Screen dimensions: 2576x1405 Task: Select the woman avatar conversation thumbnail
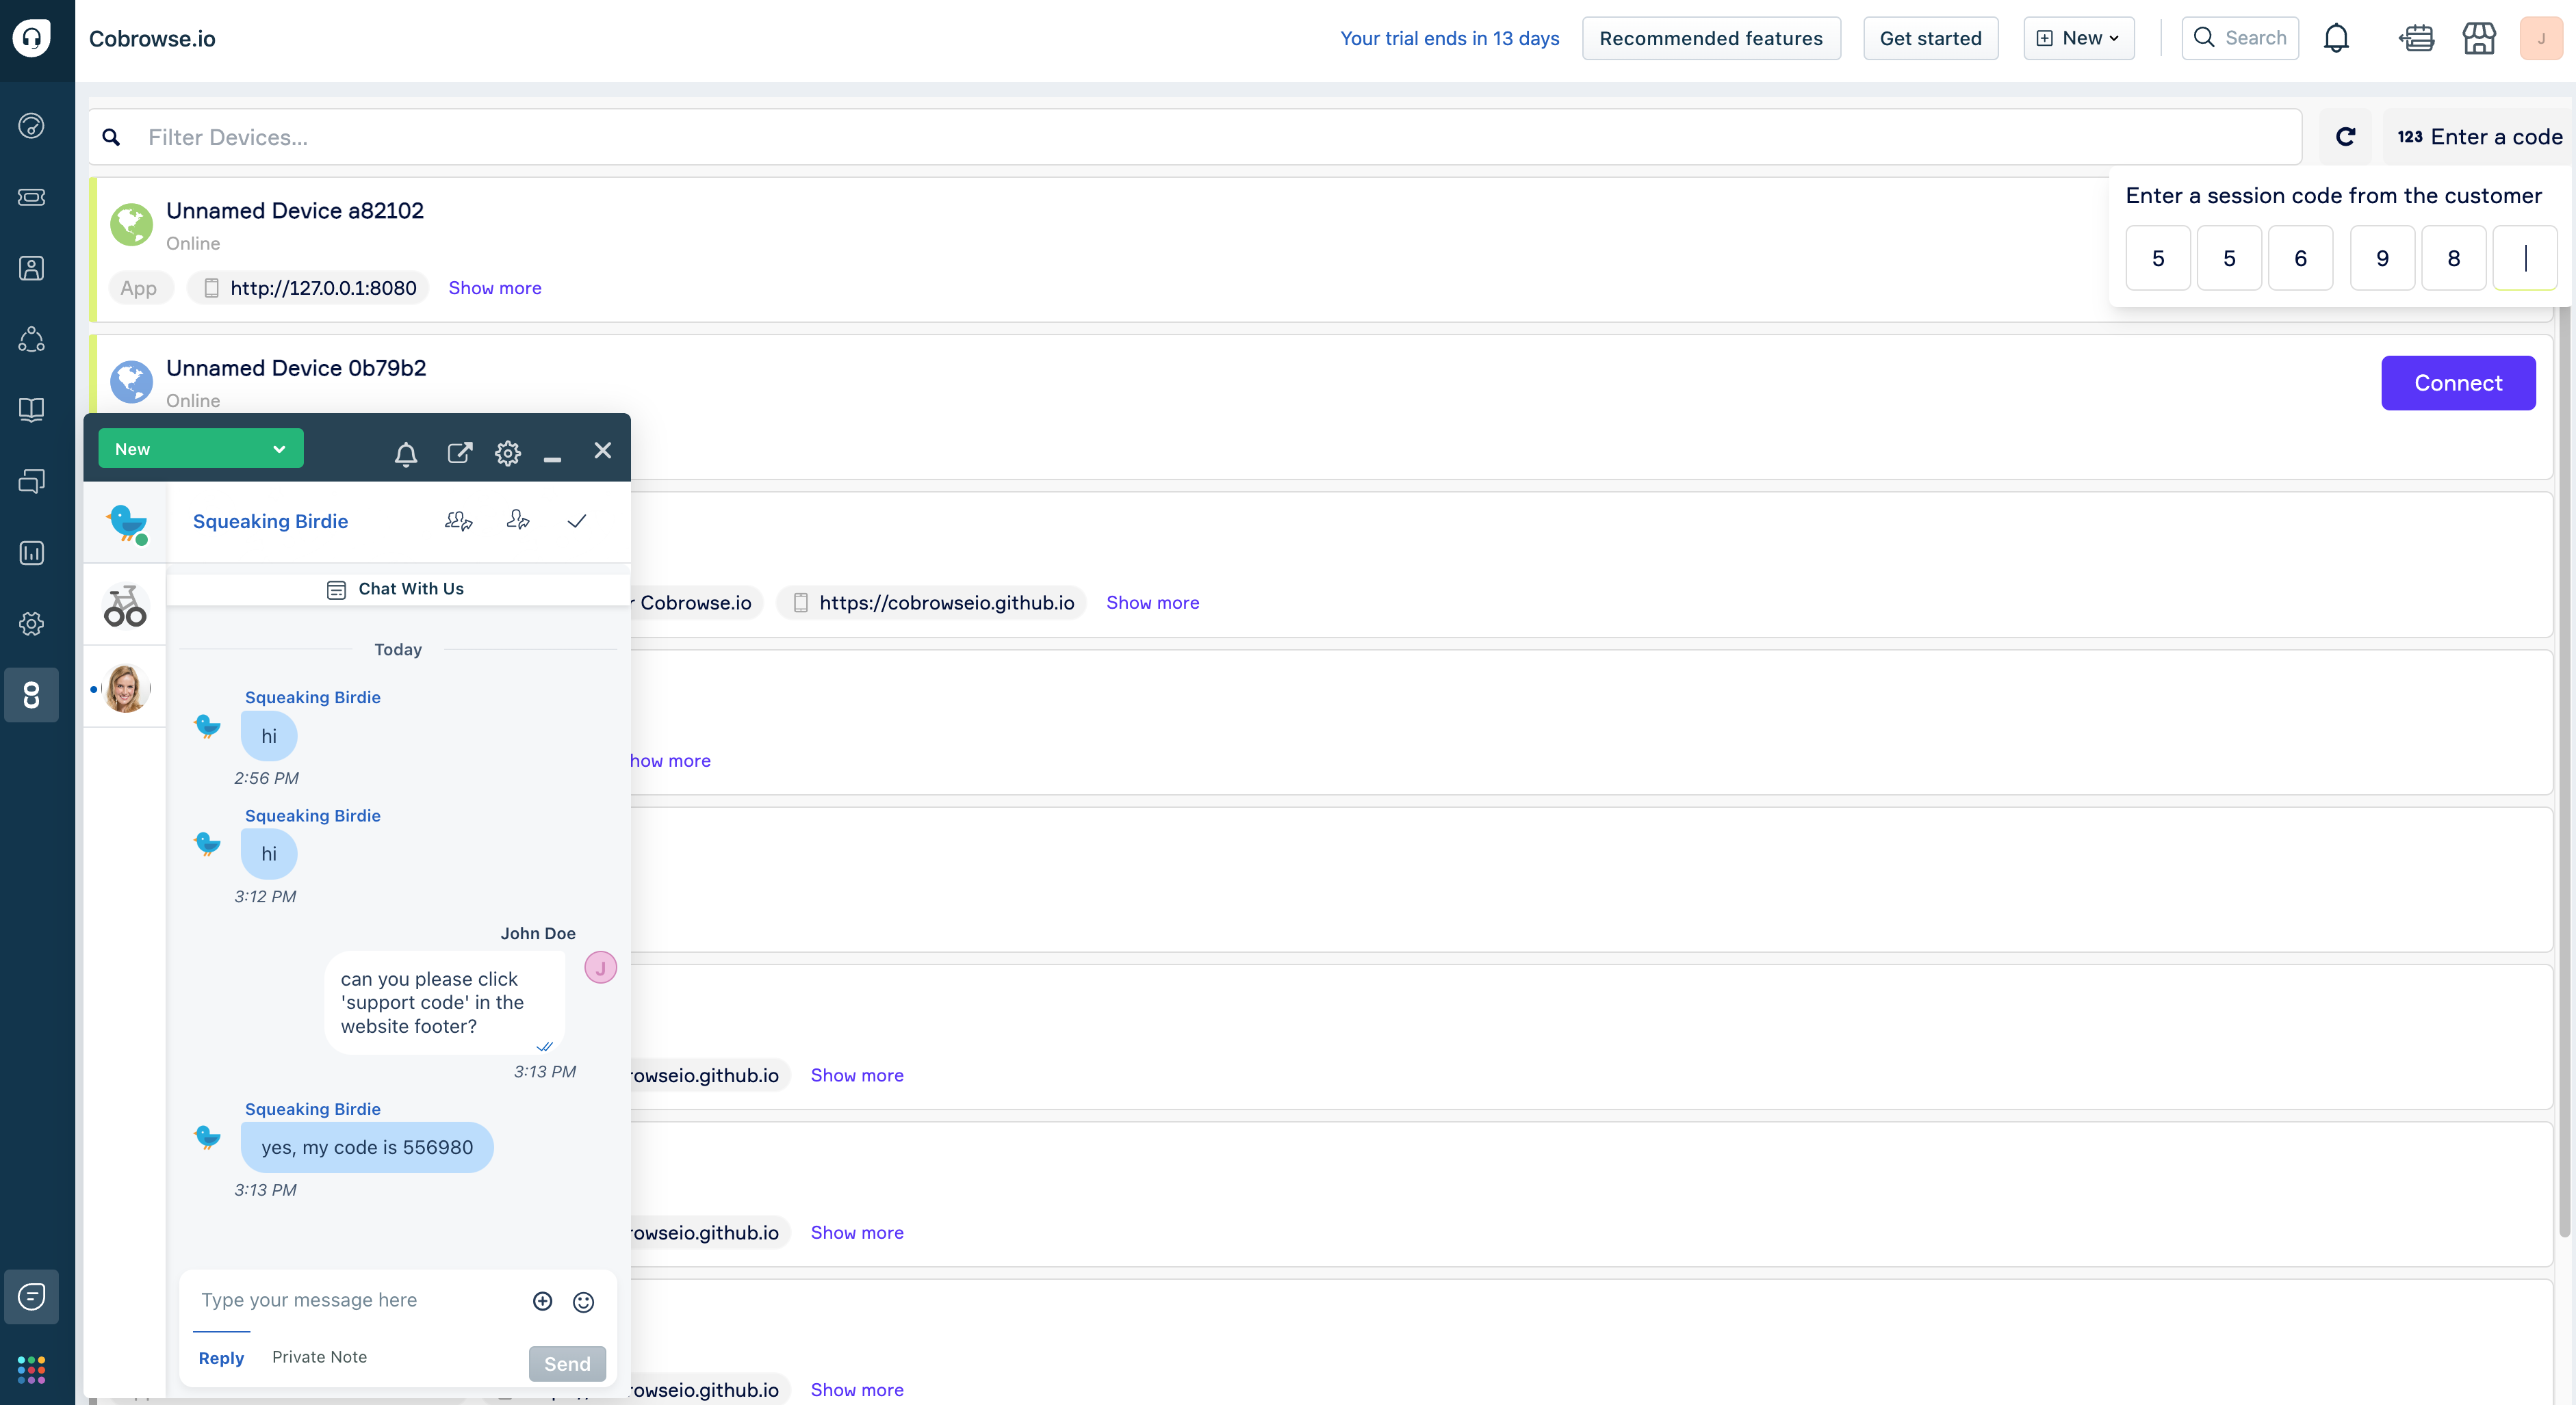(x=126, y=689)
